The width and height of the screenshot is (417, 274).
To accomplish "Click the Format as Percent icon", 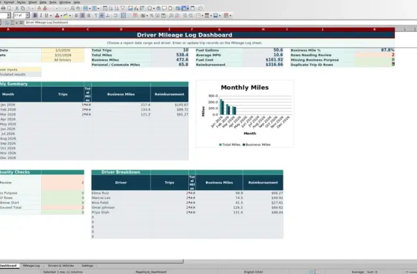I will (x=152, y=16).
